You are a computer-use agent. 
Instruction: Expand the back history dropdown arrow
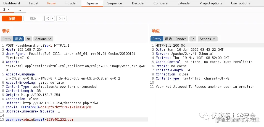[x=53, y=19]
